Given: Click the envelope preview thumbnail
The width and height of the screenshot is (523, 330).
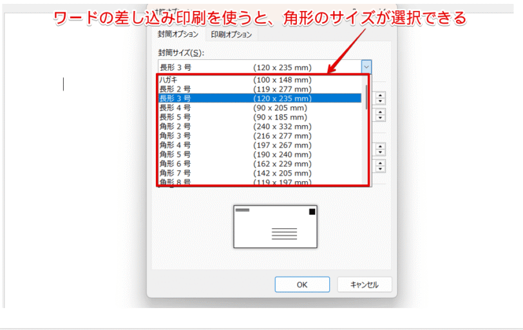Looking at the screenshot, I should click(275, 227).
